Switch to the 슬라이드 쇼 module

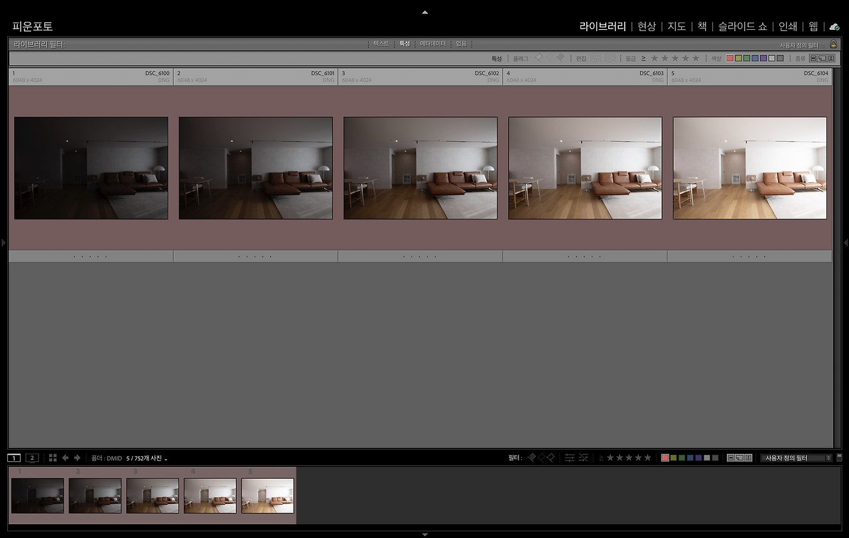pos(743,27)
